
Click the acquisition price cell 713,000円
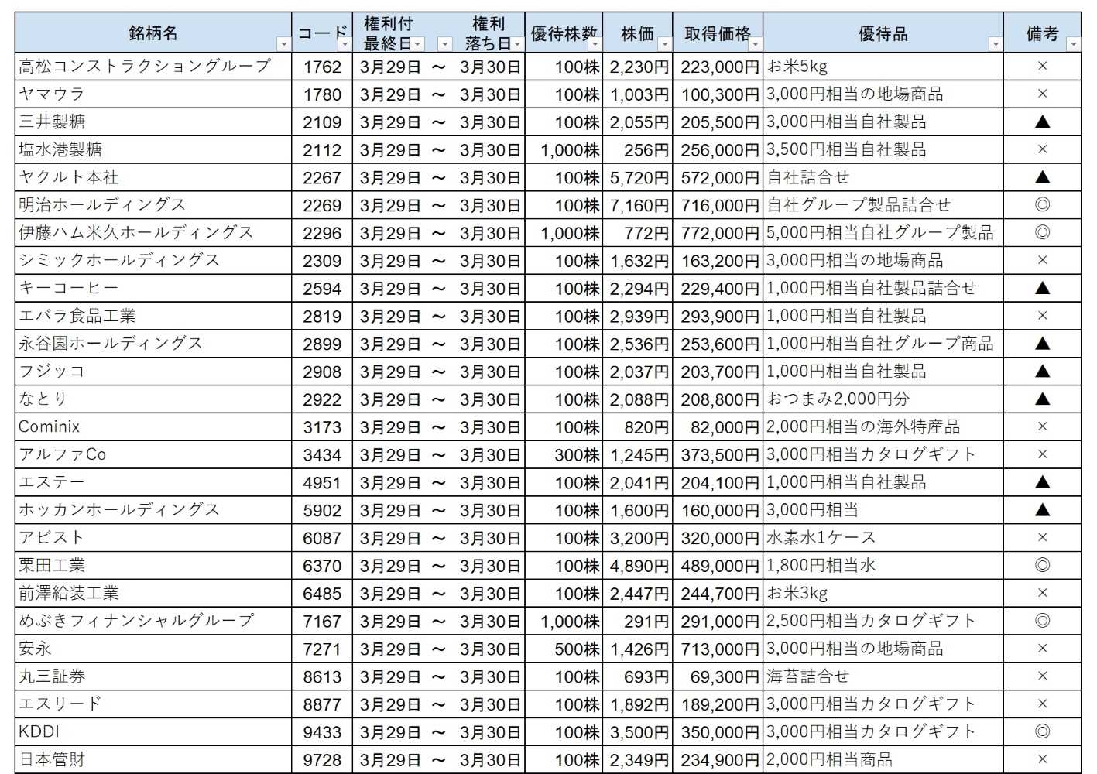tap(718, 649)
